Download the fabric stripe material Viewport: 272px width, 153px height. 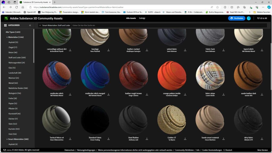click(223, 94)
